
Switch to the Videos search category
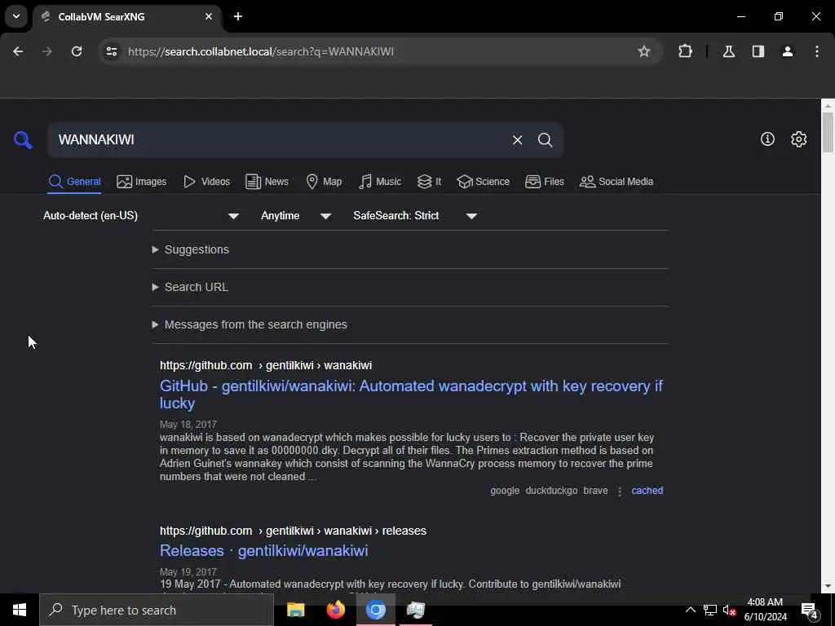[206, 182]
